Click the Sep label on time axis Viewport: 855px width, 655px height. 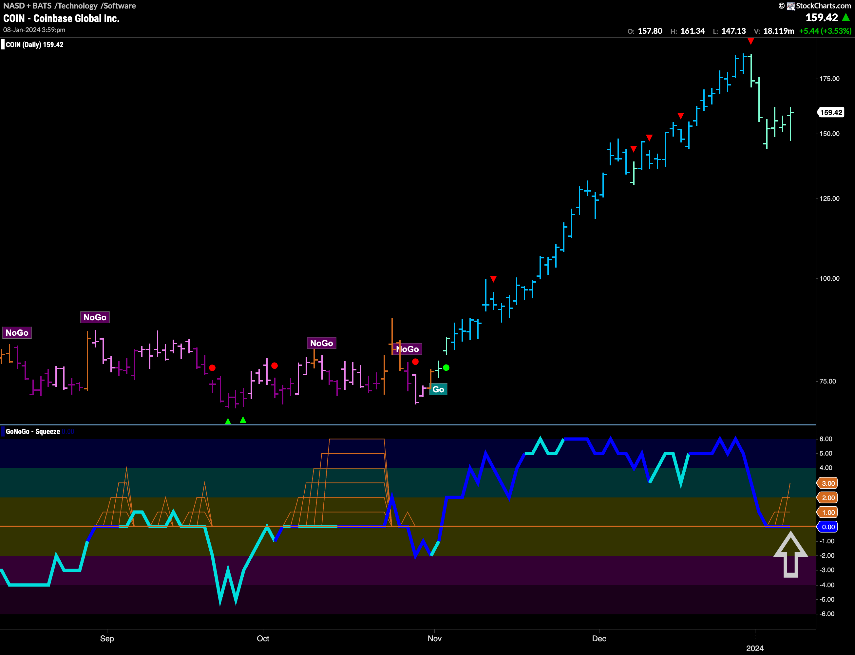(x=107, y=638)
